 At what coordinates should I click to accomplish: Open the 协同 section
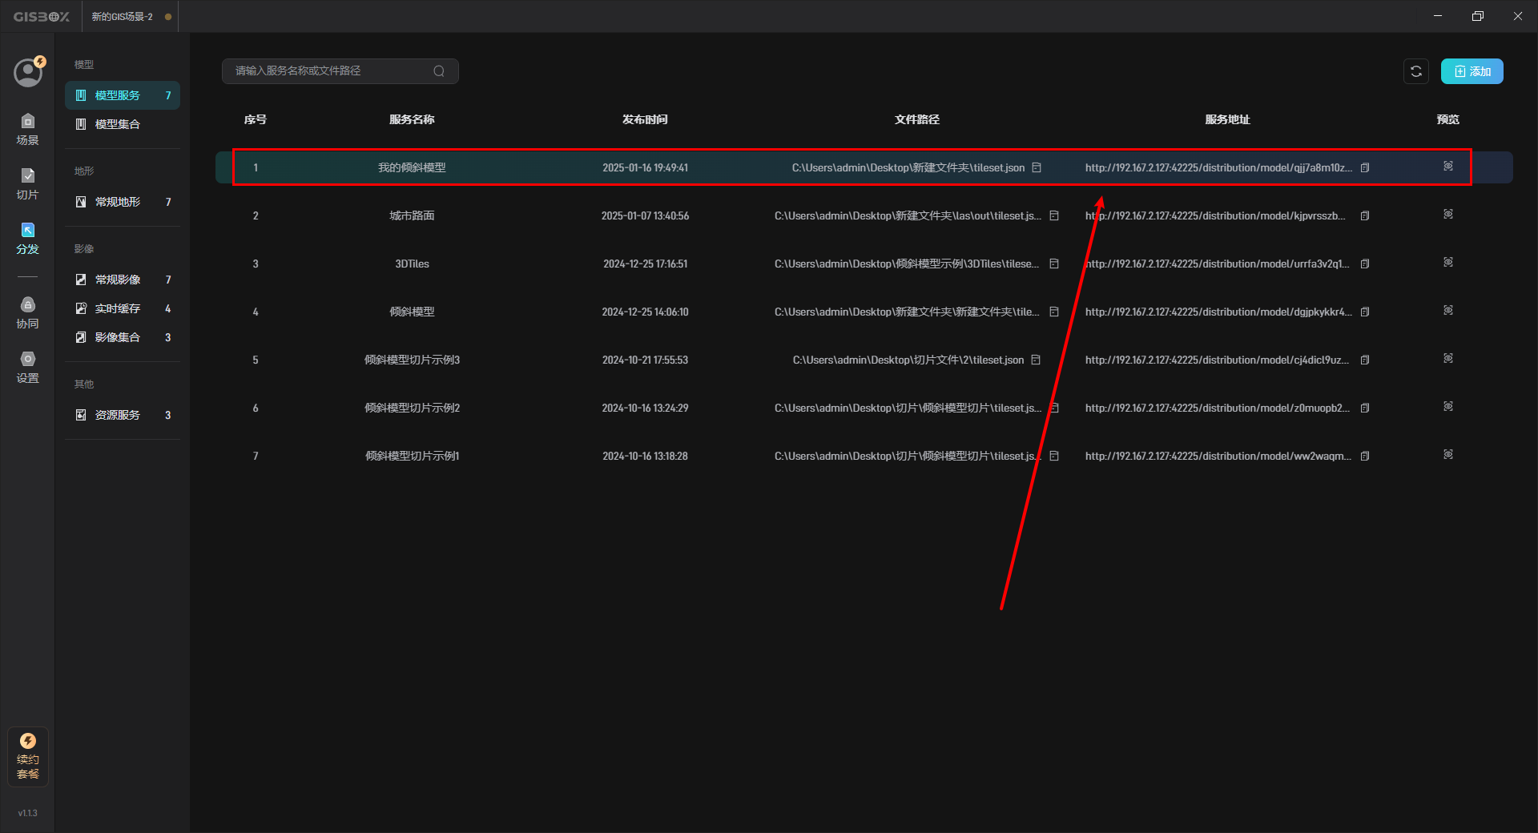[27, 313]
